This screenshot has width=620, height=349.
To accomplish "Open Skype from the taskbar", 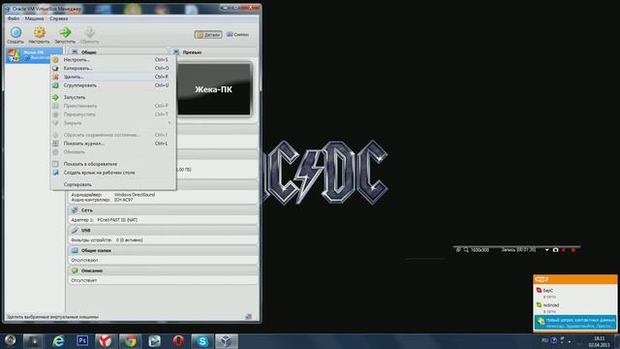I will (202, 341).
